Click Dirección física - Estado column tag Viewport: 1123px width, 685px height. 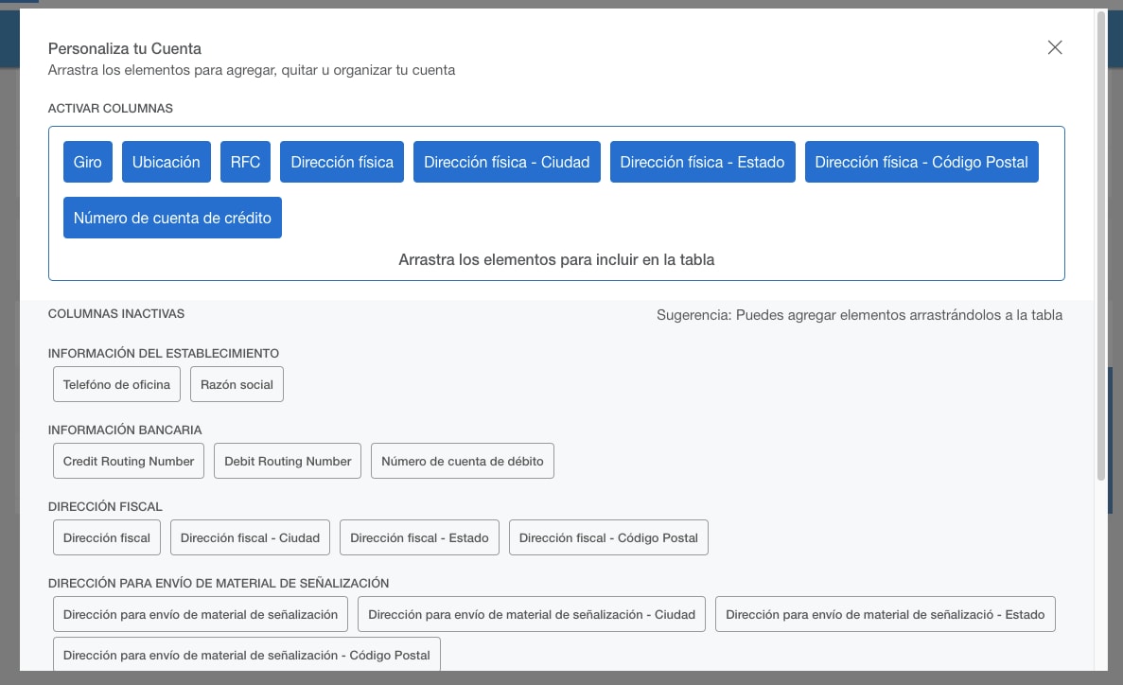[x=702, y=162]
